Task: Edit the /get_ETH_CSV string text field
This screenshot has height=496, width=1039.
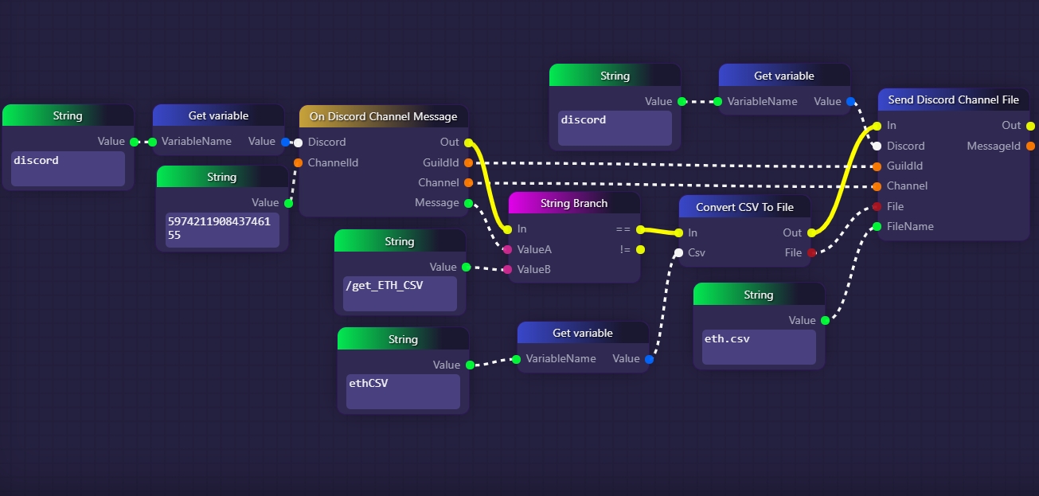Action: [400, 294]
